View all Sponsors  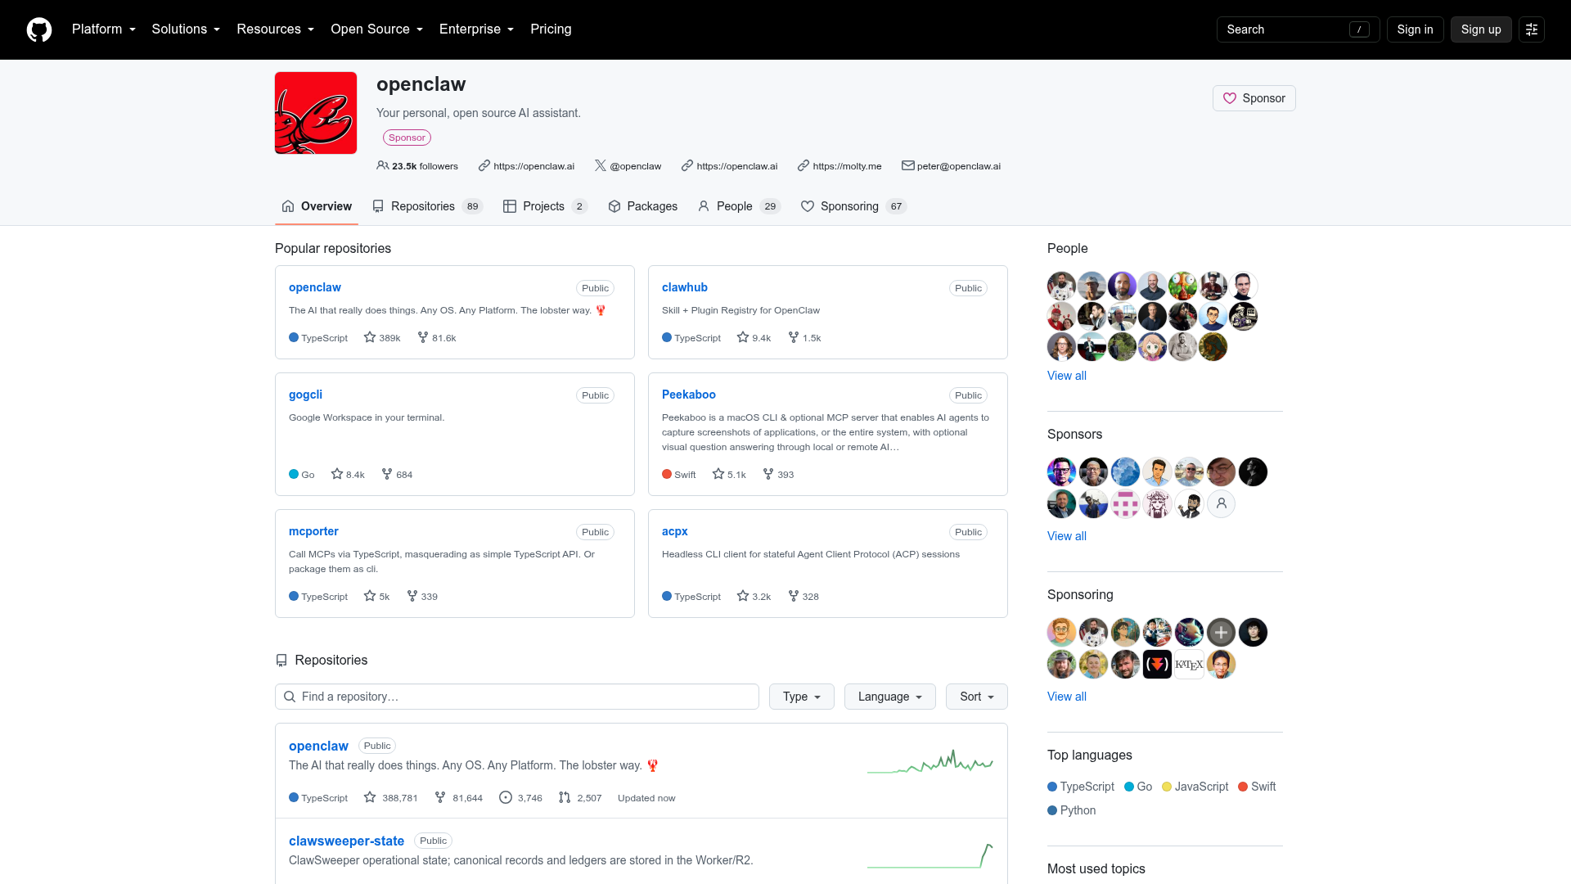tap(1067, 536)
